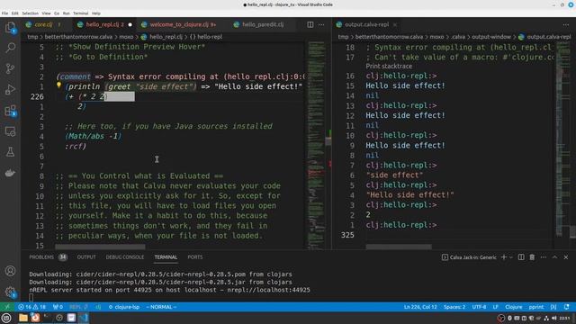The image size is (576, 324).
Task: Open the OUTPUT panel tab
Action: click(86, 257)
